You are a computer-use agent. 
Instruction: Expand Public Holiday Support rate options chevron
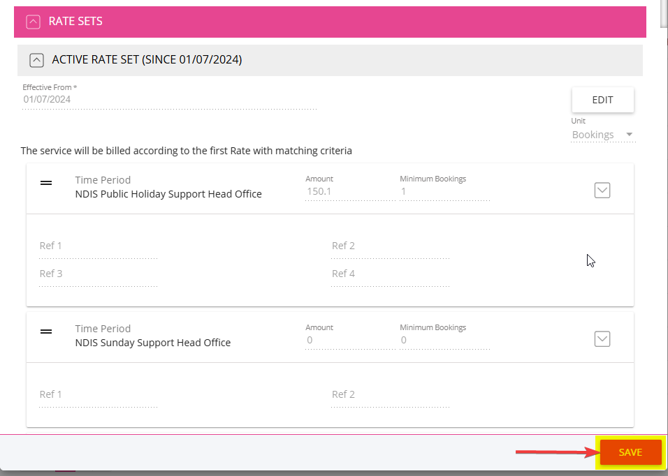pyautogui.click(x=602, y=190)
